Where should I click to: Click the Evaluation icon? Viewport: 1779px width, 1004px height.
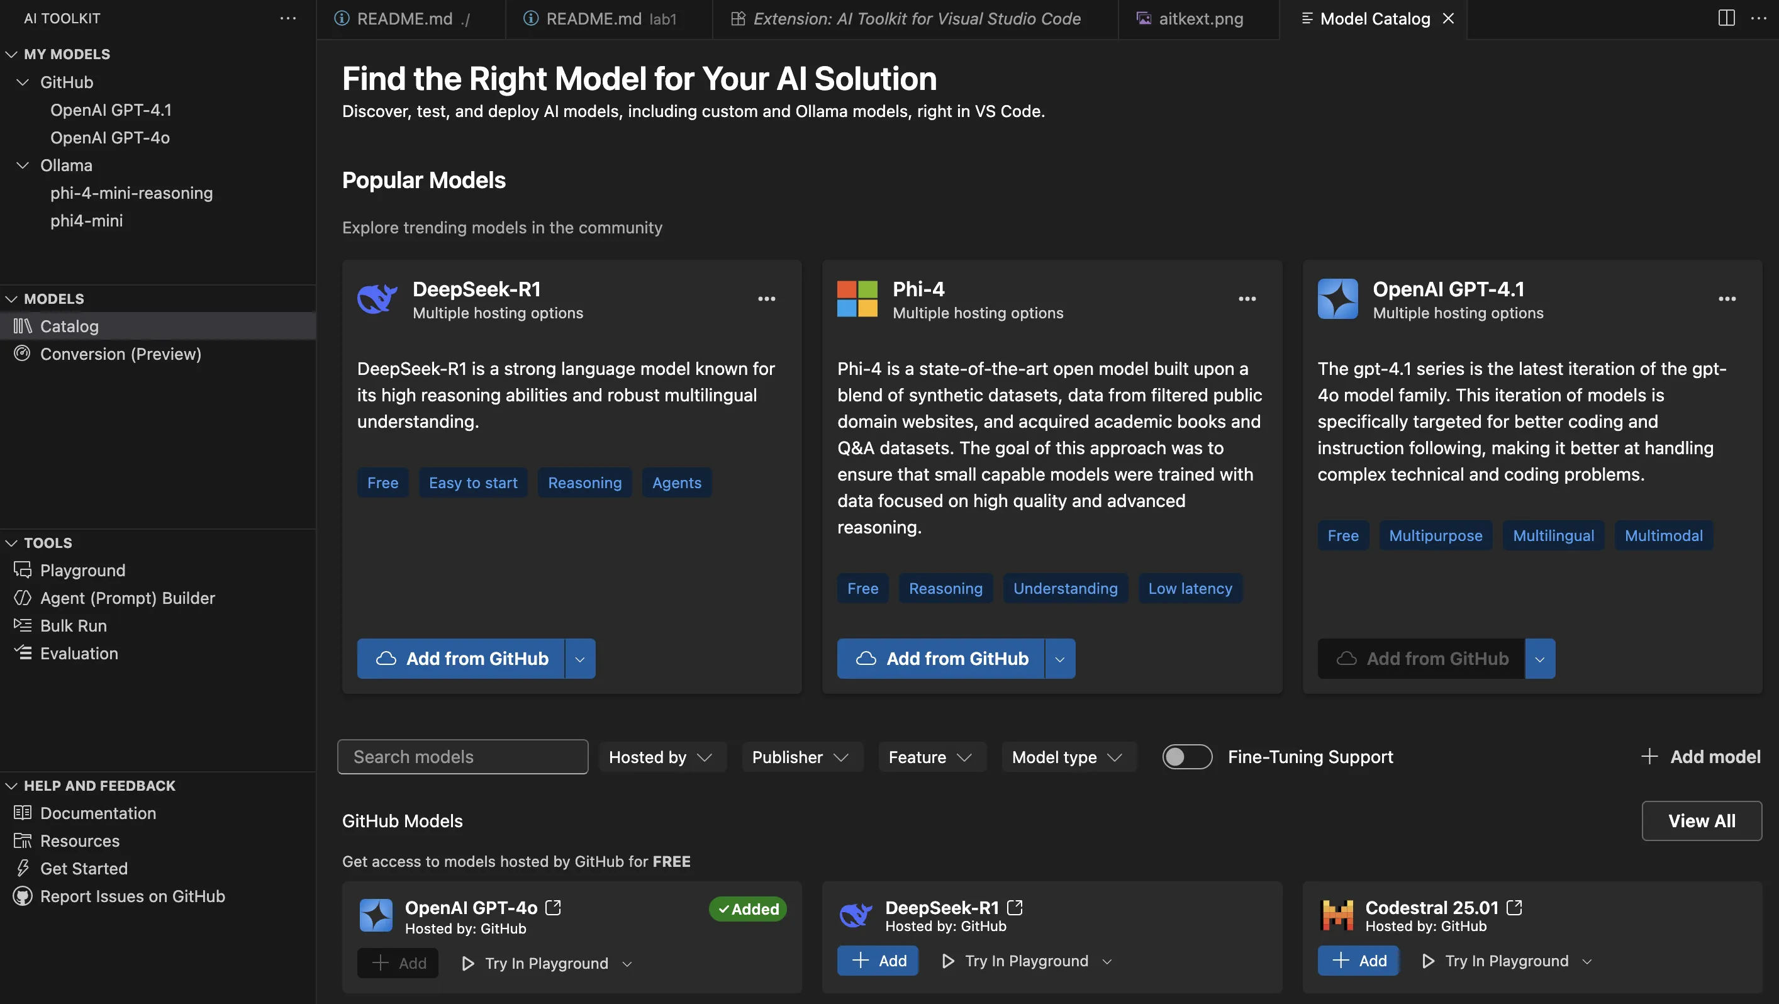tap(22, 653)
